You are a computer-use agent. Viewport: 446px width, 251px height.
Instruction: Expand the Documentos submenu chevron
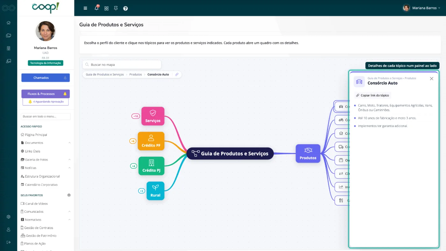[x=69, y=143]
